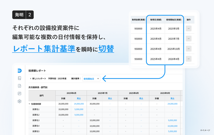
Task: Click the 操作 button for 2025年5月 row
Action: (x=189, y=28)
